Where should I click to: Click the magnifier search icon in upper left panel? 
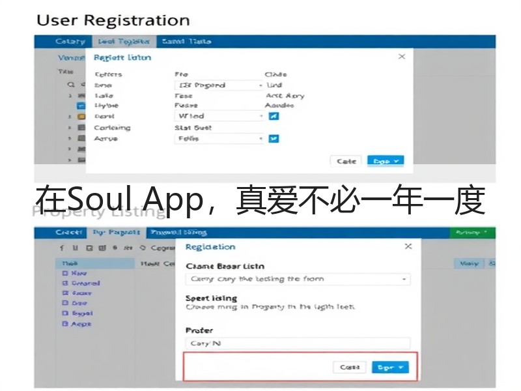[71, 85]
